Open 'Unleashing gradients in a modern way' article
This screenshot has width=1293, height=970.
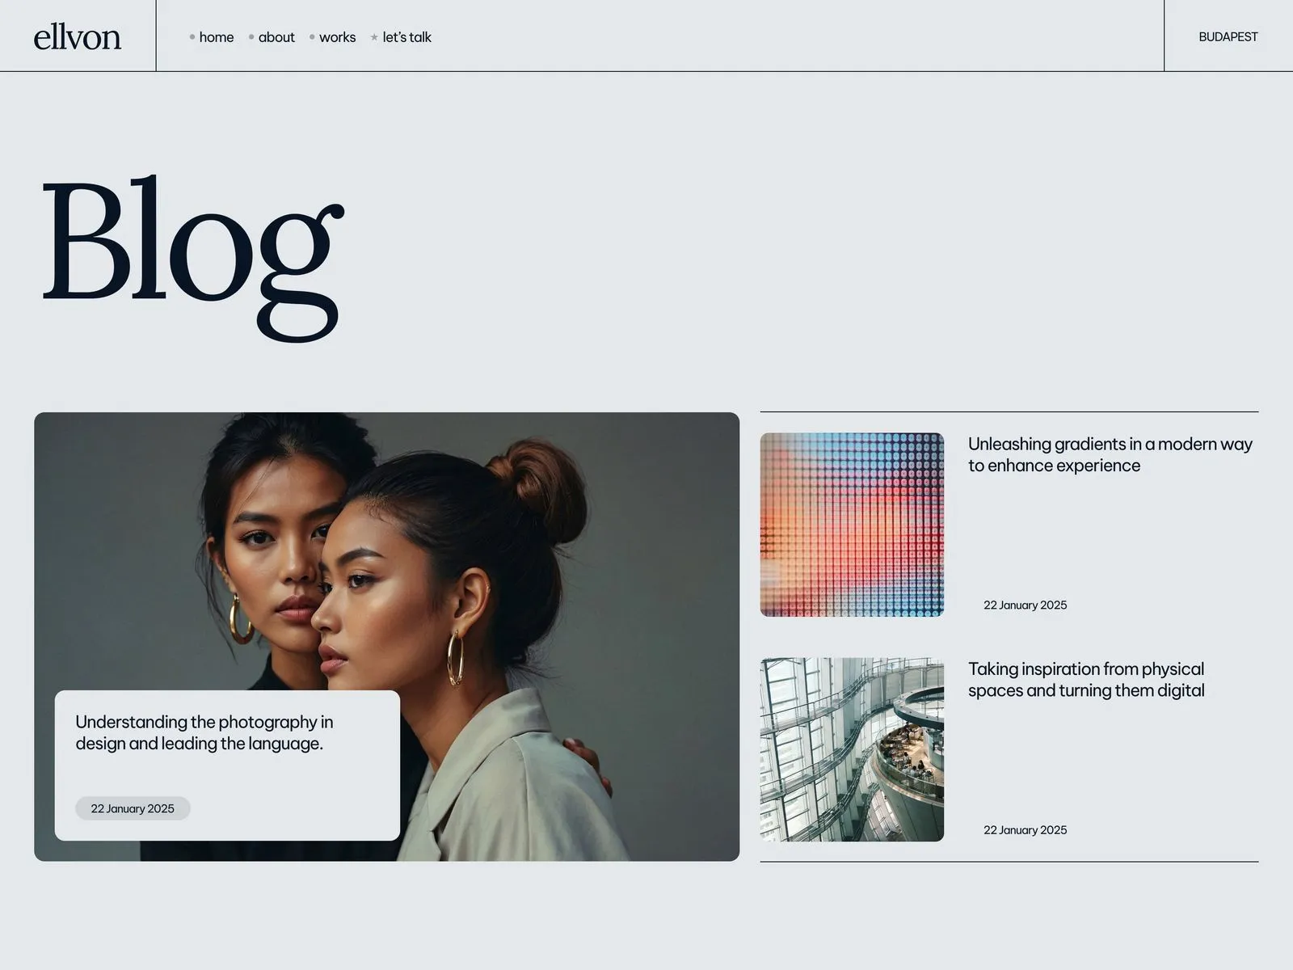point(1110,454)
